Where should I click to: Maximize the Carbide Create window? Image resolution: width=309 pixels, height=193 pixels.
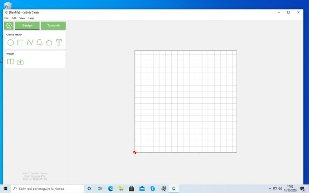pyautogui.click(x=289, y=12)
